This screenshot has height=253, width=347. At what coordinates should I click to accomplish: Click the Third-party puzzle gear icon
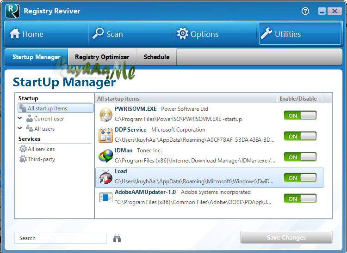click(23, 159)
